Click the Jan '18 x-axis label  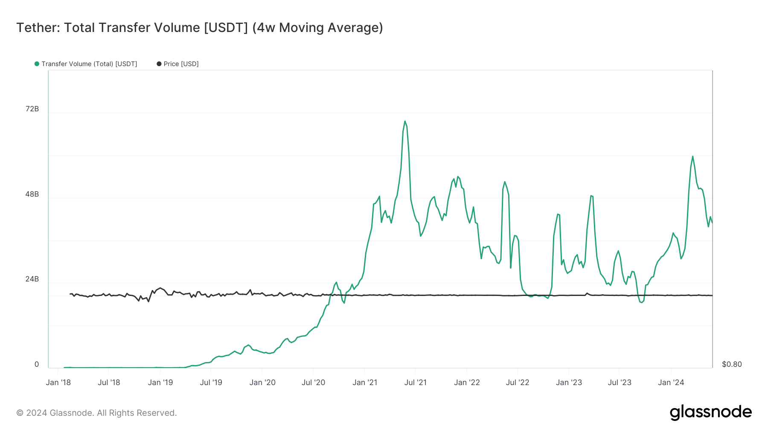pyautogui.click(x=58, y=383)
